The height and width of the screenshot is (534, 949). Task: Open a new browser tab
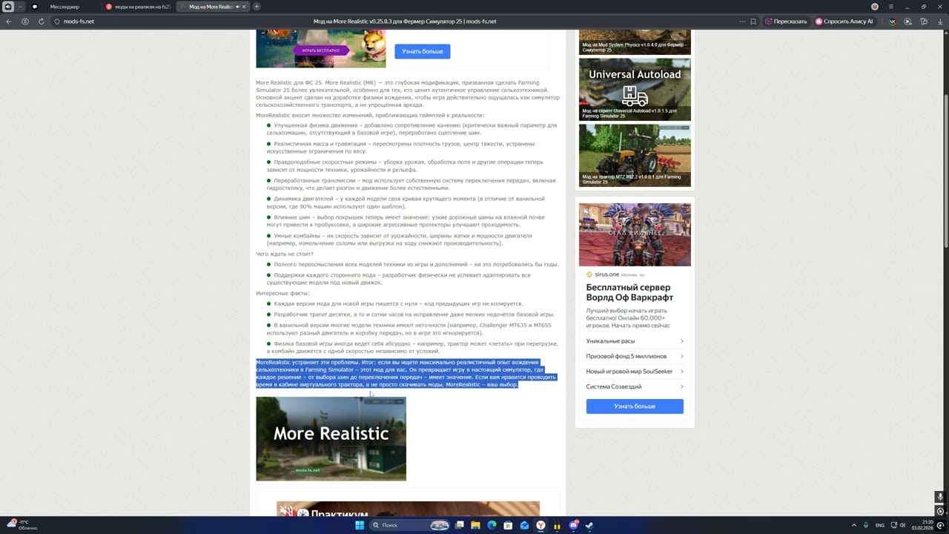[x=257, y=7]
